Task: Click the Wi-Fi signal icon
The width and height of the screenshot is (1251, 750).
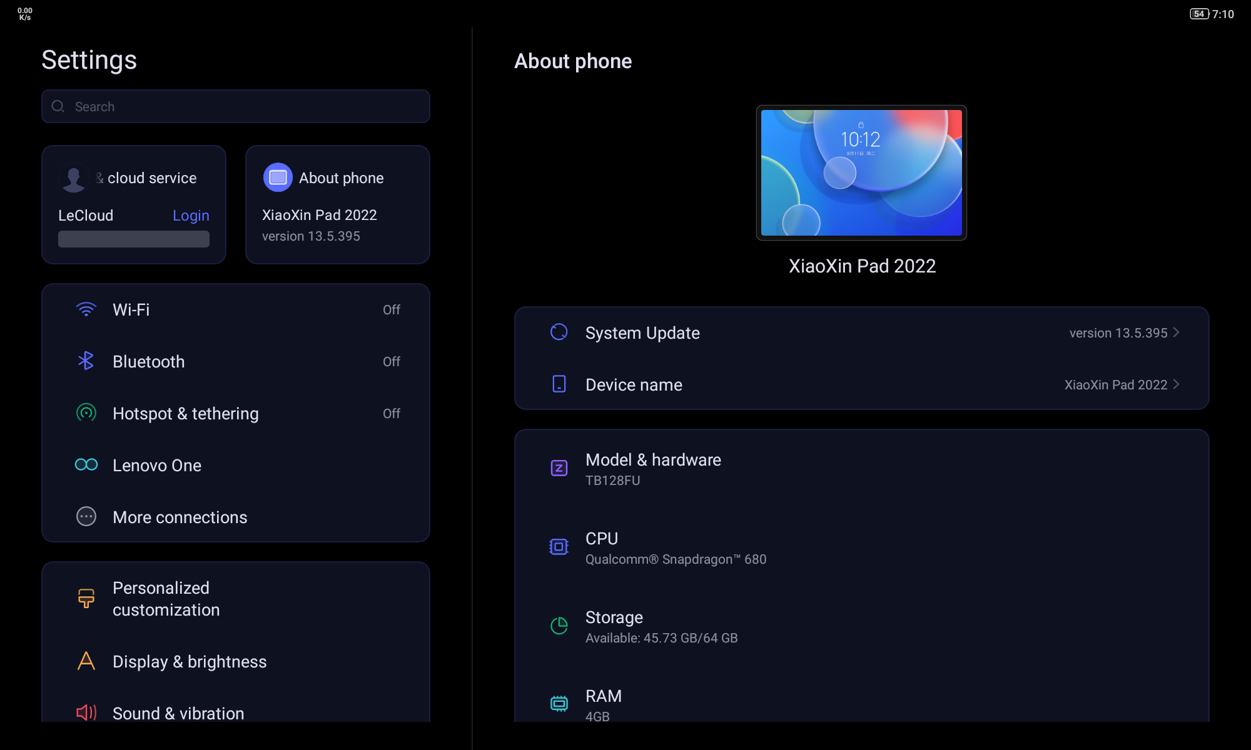Action: 86,309
